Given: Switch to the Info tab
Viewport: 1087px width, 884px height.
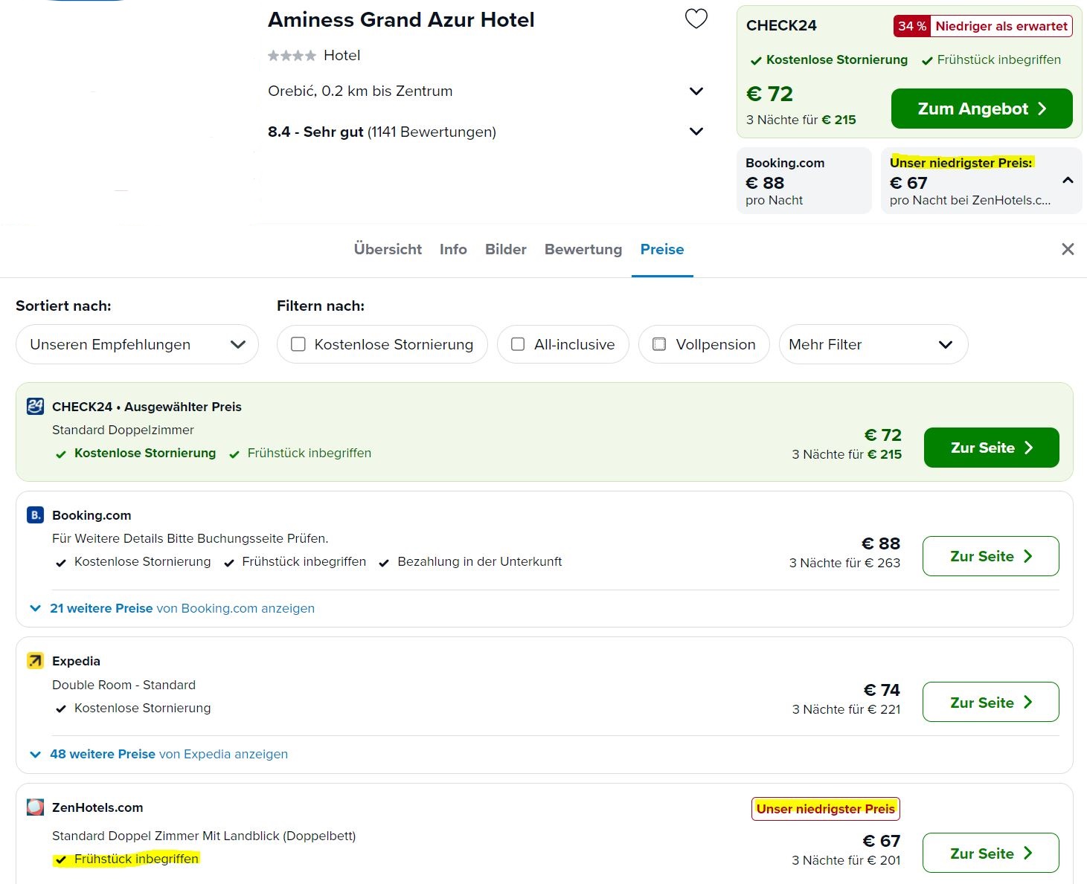Looking at the screenshot, I should point(453,249).
